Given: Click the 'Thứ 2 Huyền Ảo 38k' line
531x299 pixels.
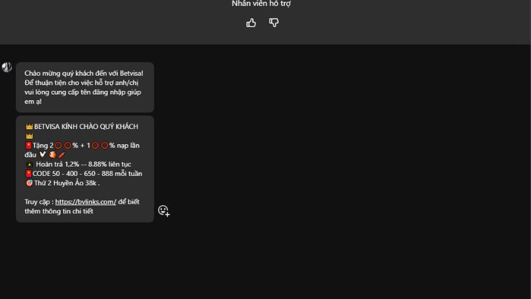Looking at the screenshot, I should point(62,183).
